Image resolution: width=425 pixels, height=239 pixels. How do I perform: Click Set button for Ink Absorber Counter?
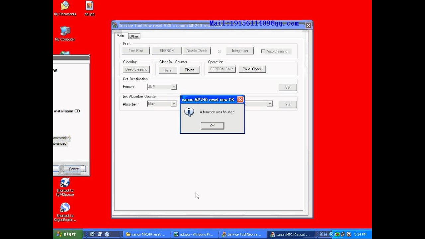[x=288, y=105]
